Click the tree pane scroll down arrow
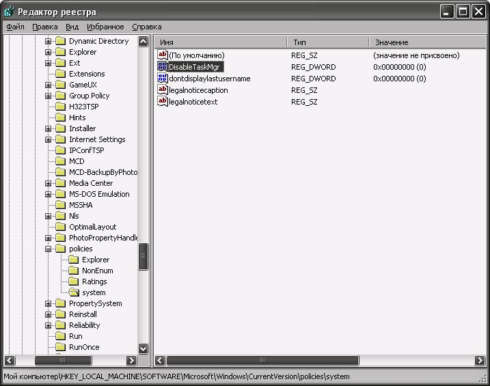The height and width of the screenshot is (386, 490). tap(143, 348)
